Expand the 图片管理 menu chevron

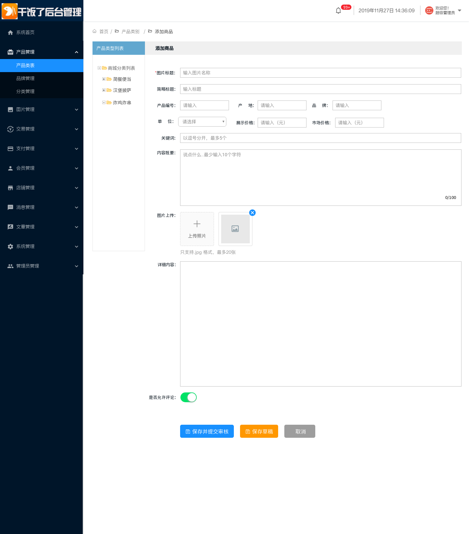[x=77, y=110]
